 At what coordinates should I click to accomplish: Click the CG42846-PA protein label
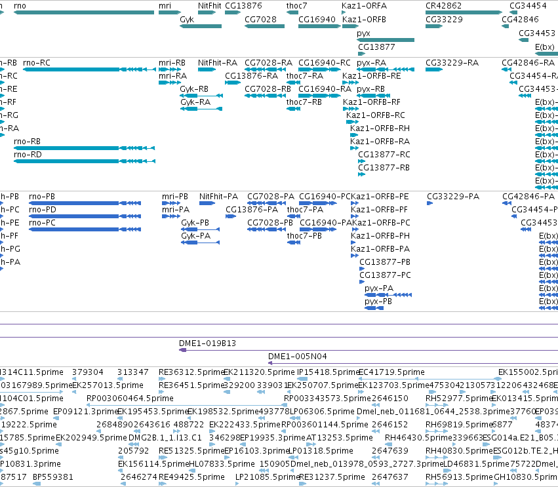pos(528,197)
